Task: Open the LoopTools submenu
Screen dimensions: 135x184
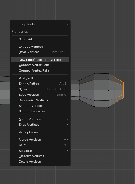Action: [x=40, y=24]
